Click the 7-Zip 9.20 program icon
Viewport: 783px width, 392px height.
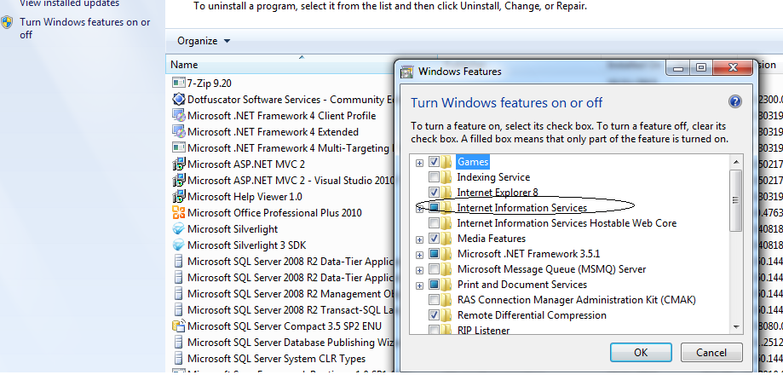pos(179,83)
